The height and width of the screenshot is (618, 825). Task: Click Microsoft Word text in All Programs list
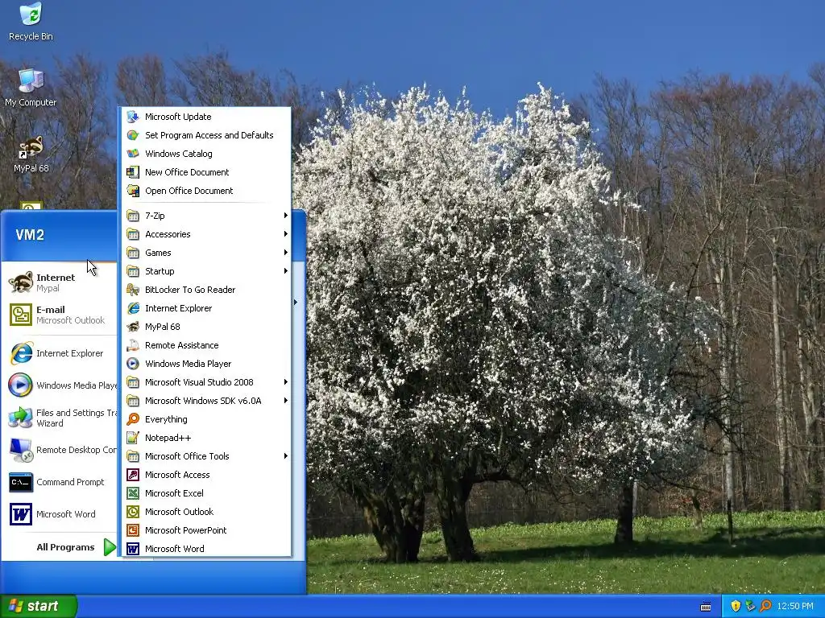[x=175, y=549]
